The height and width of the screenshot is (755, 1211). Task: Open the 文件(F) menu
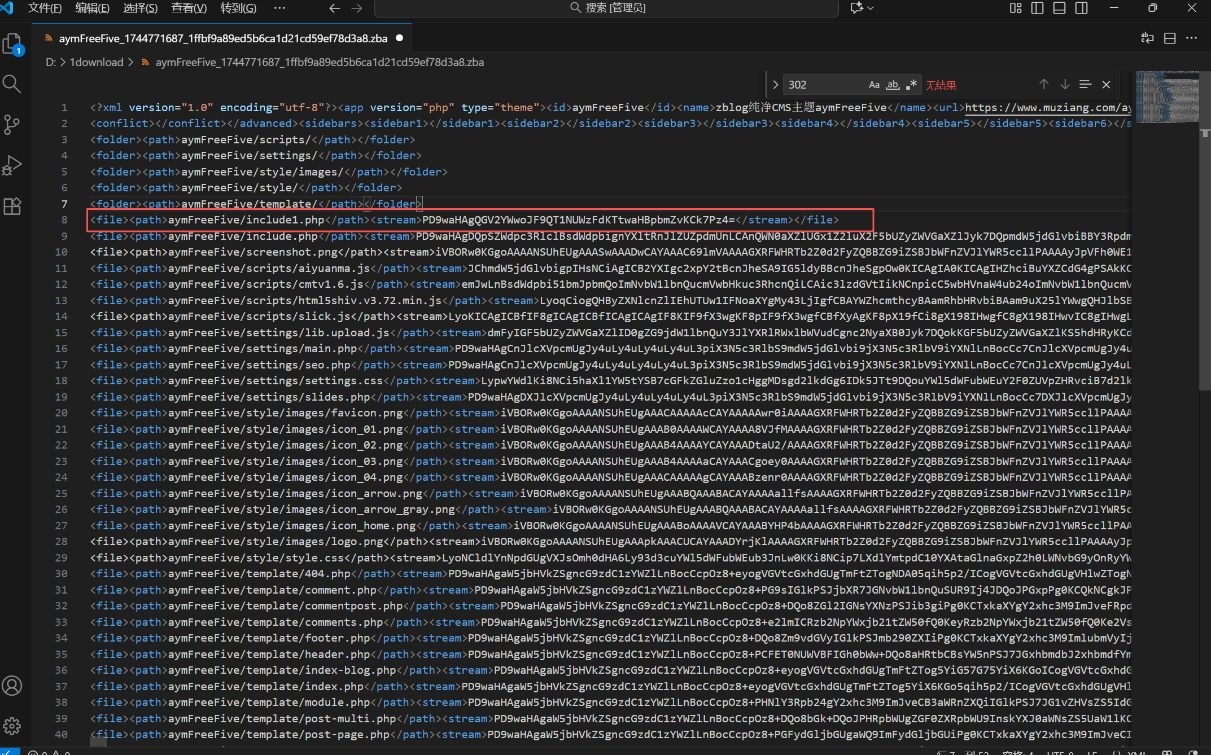point(45,8)
